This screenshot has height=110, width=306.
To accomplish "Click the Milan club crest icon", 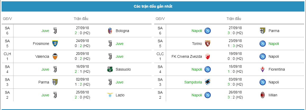I will point(263,95).
